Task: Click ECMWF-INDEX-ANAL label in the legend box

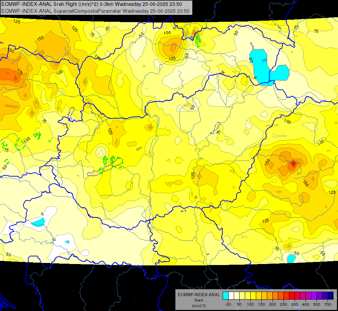Action: pyautogui.click(x=199, y=295)
